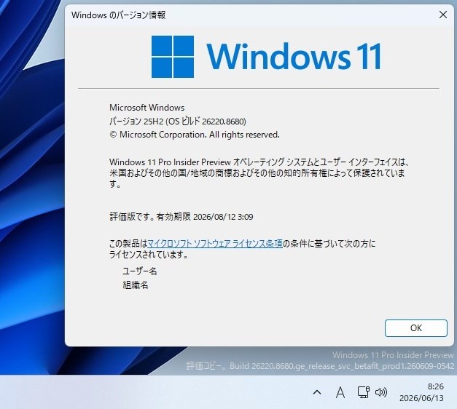This screenshot has height=409, width=457.
Task: Close the Windows のバージョン情報 dialog
Action: pos(443,15)
